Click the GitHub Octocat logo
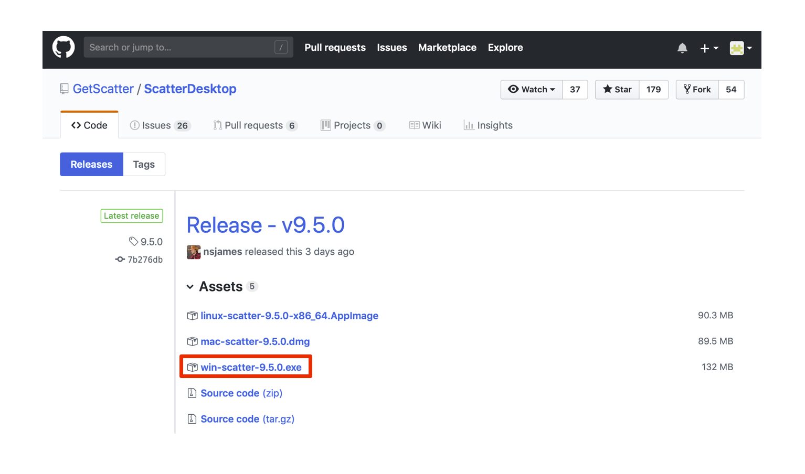This screenshot has width=805, height=474. click(x=63, y=47)
